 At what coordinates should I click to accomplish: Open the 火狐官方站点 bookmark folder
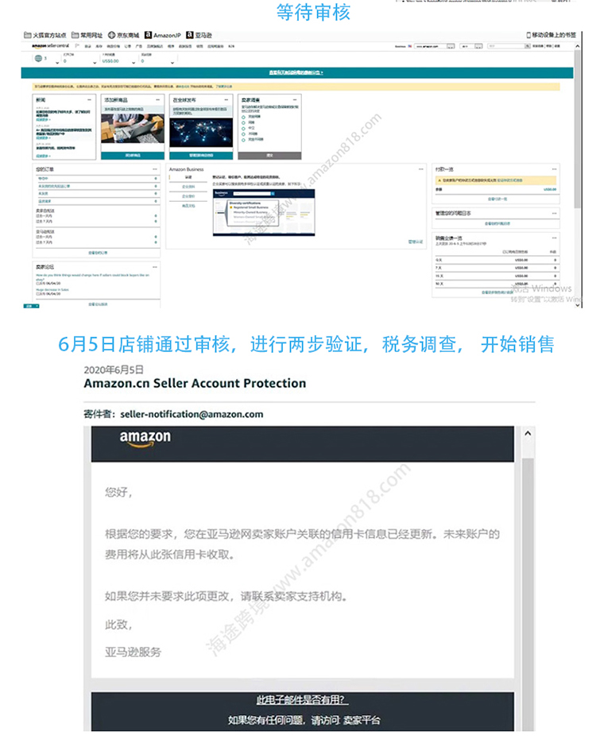pyautogui.click(x=45, y=35)
